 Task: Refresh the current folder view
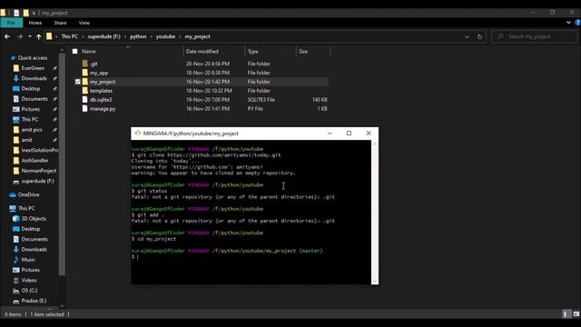coord(480,36)
